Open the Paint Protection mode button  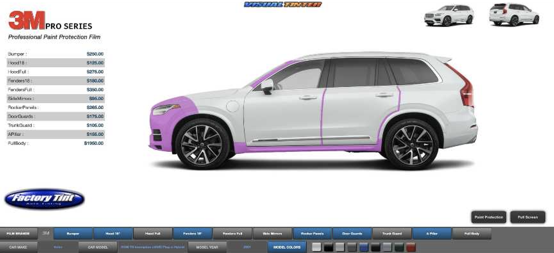click(x=489, y=217)
